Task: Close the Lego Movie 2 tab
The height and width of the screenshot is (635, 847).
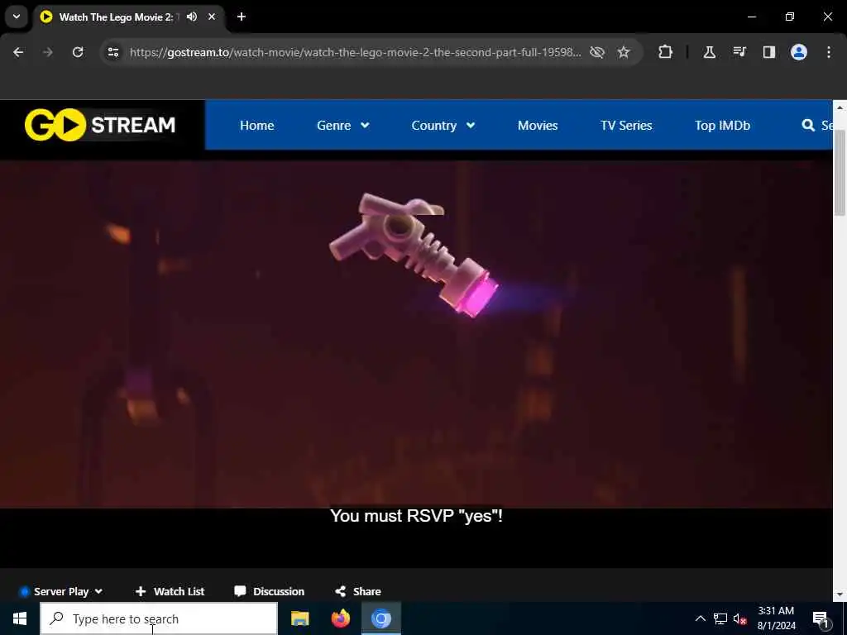Action: tap(212, 17)
